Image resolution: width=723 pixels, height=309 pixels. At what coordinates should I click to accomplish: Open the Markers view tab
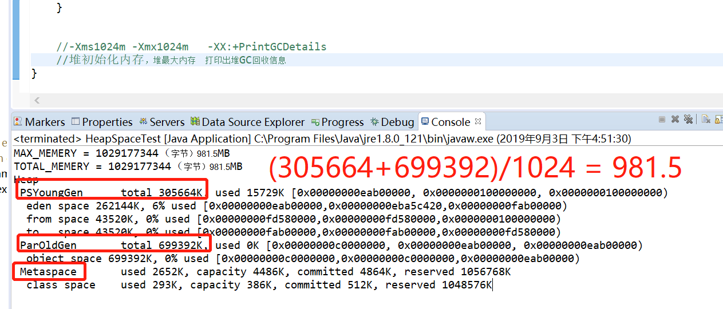click(x=39, y=122)
